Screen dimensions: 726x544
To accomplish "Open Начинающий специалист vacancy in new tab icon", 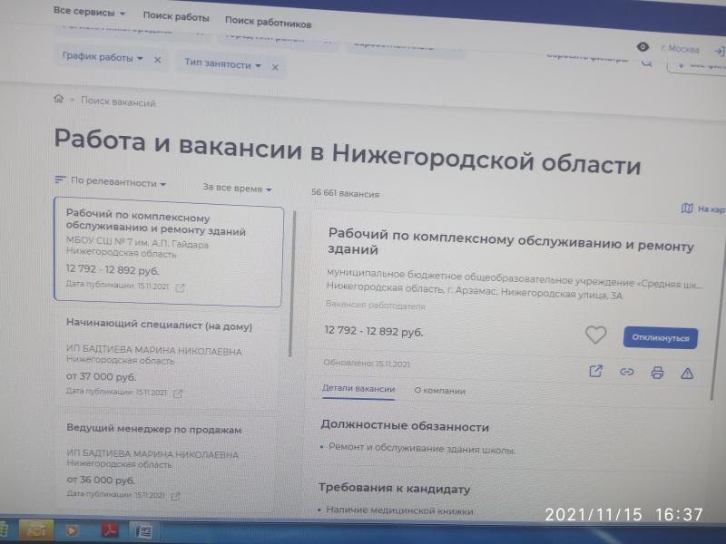I will pos(178,393).
